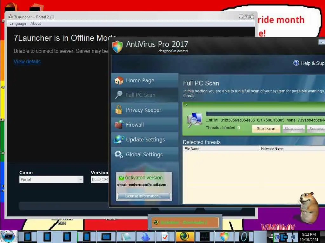Click enderman@mail.com e-mail text
325x243 pixels.
147,184
